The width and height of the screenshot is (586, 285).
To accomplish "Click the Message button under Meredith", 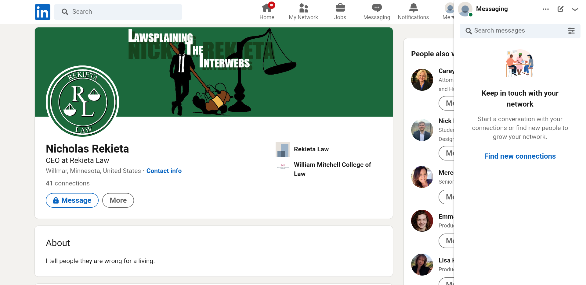I will tap(447, 197).
